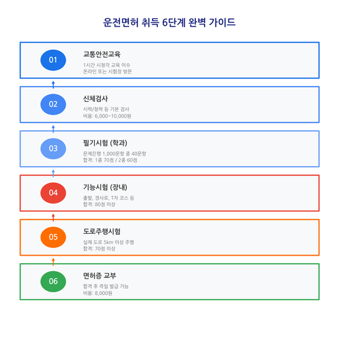Click the 교통안전교육 heading
339x339 pixels.
tap(102, 54)
